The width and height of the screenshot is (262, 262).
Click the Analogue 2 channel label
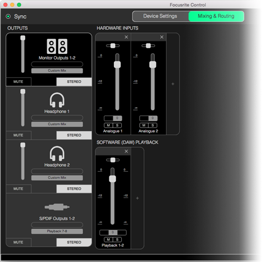pos(148,131)
